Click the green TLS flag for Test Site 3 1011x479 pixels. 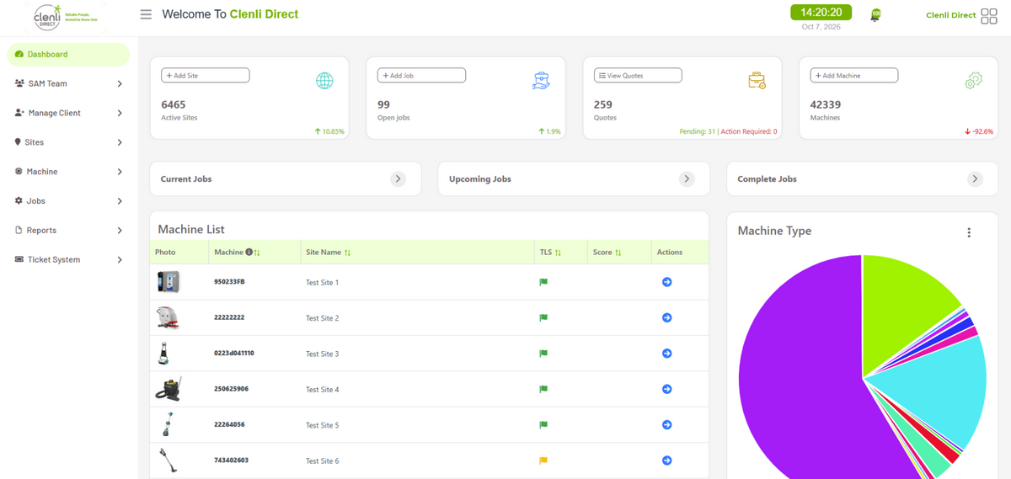coord(543,354)
